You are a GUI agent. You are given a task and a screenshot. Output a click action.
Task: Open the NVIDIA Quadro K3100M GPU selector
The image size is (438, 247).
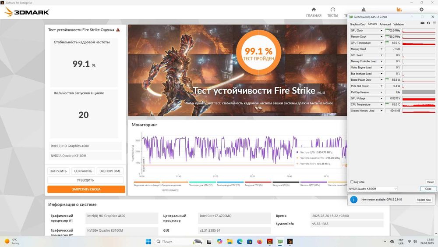(373, 189)
